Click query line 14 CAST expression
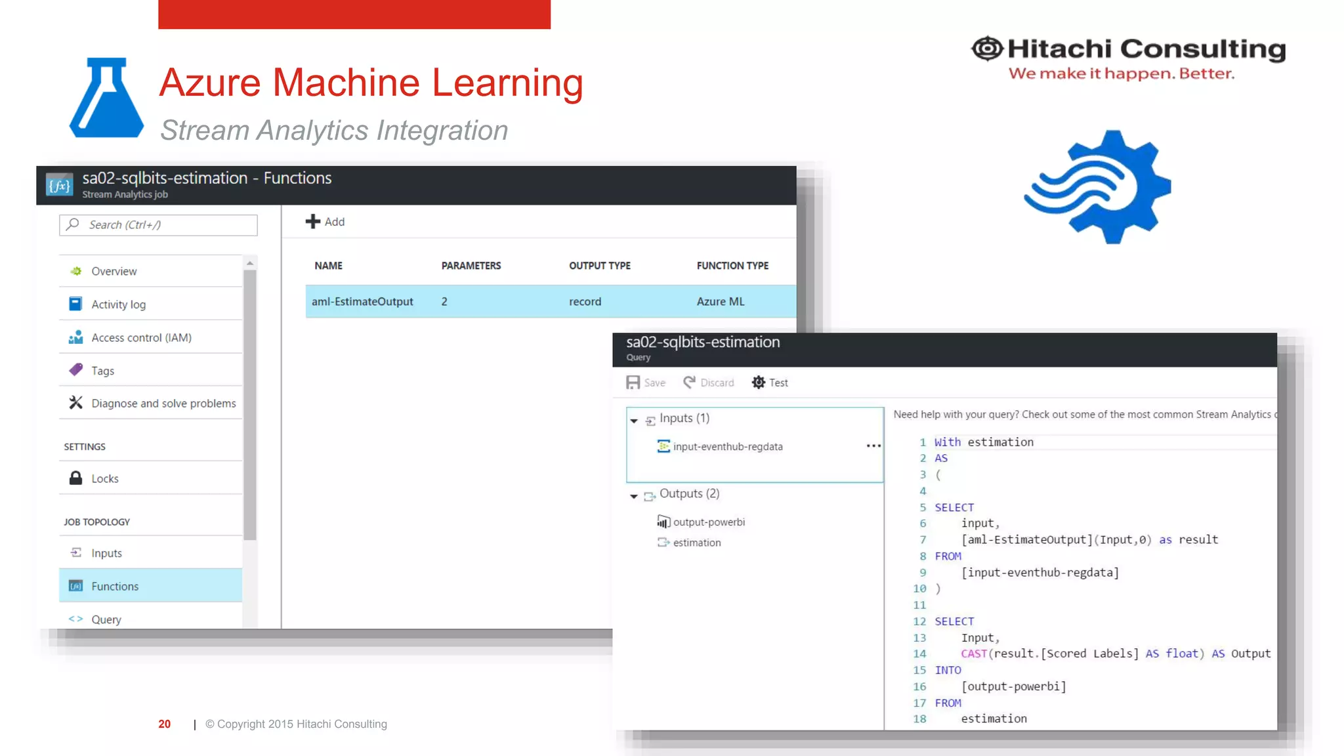Screen dimensions: 1344x756 point(1116,654)
